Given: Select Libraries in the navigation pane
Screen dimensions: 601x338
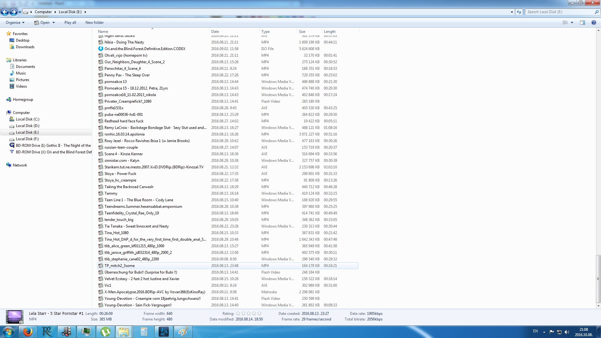Looking at the screenshot, I should [x=19, y=60].
